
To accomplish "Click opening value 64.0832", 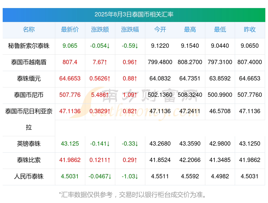I will point(160,79).
